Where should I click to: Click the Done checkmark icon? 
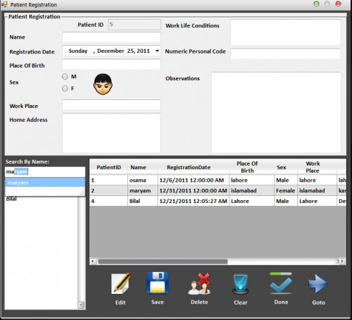(281, 283)
